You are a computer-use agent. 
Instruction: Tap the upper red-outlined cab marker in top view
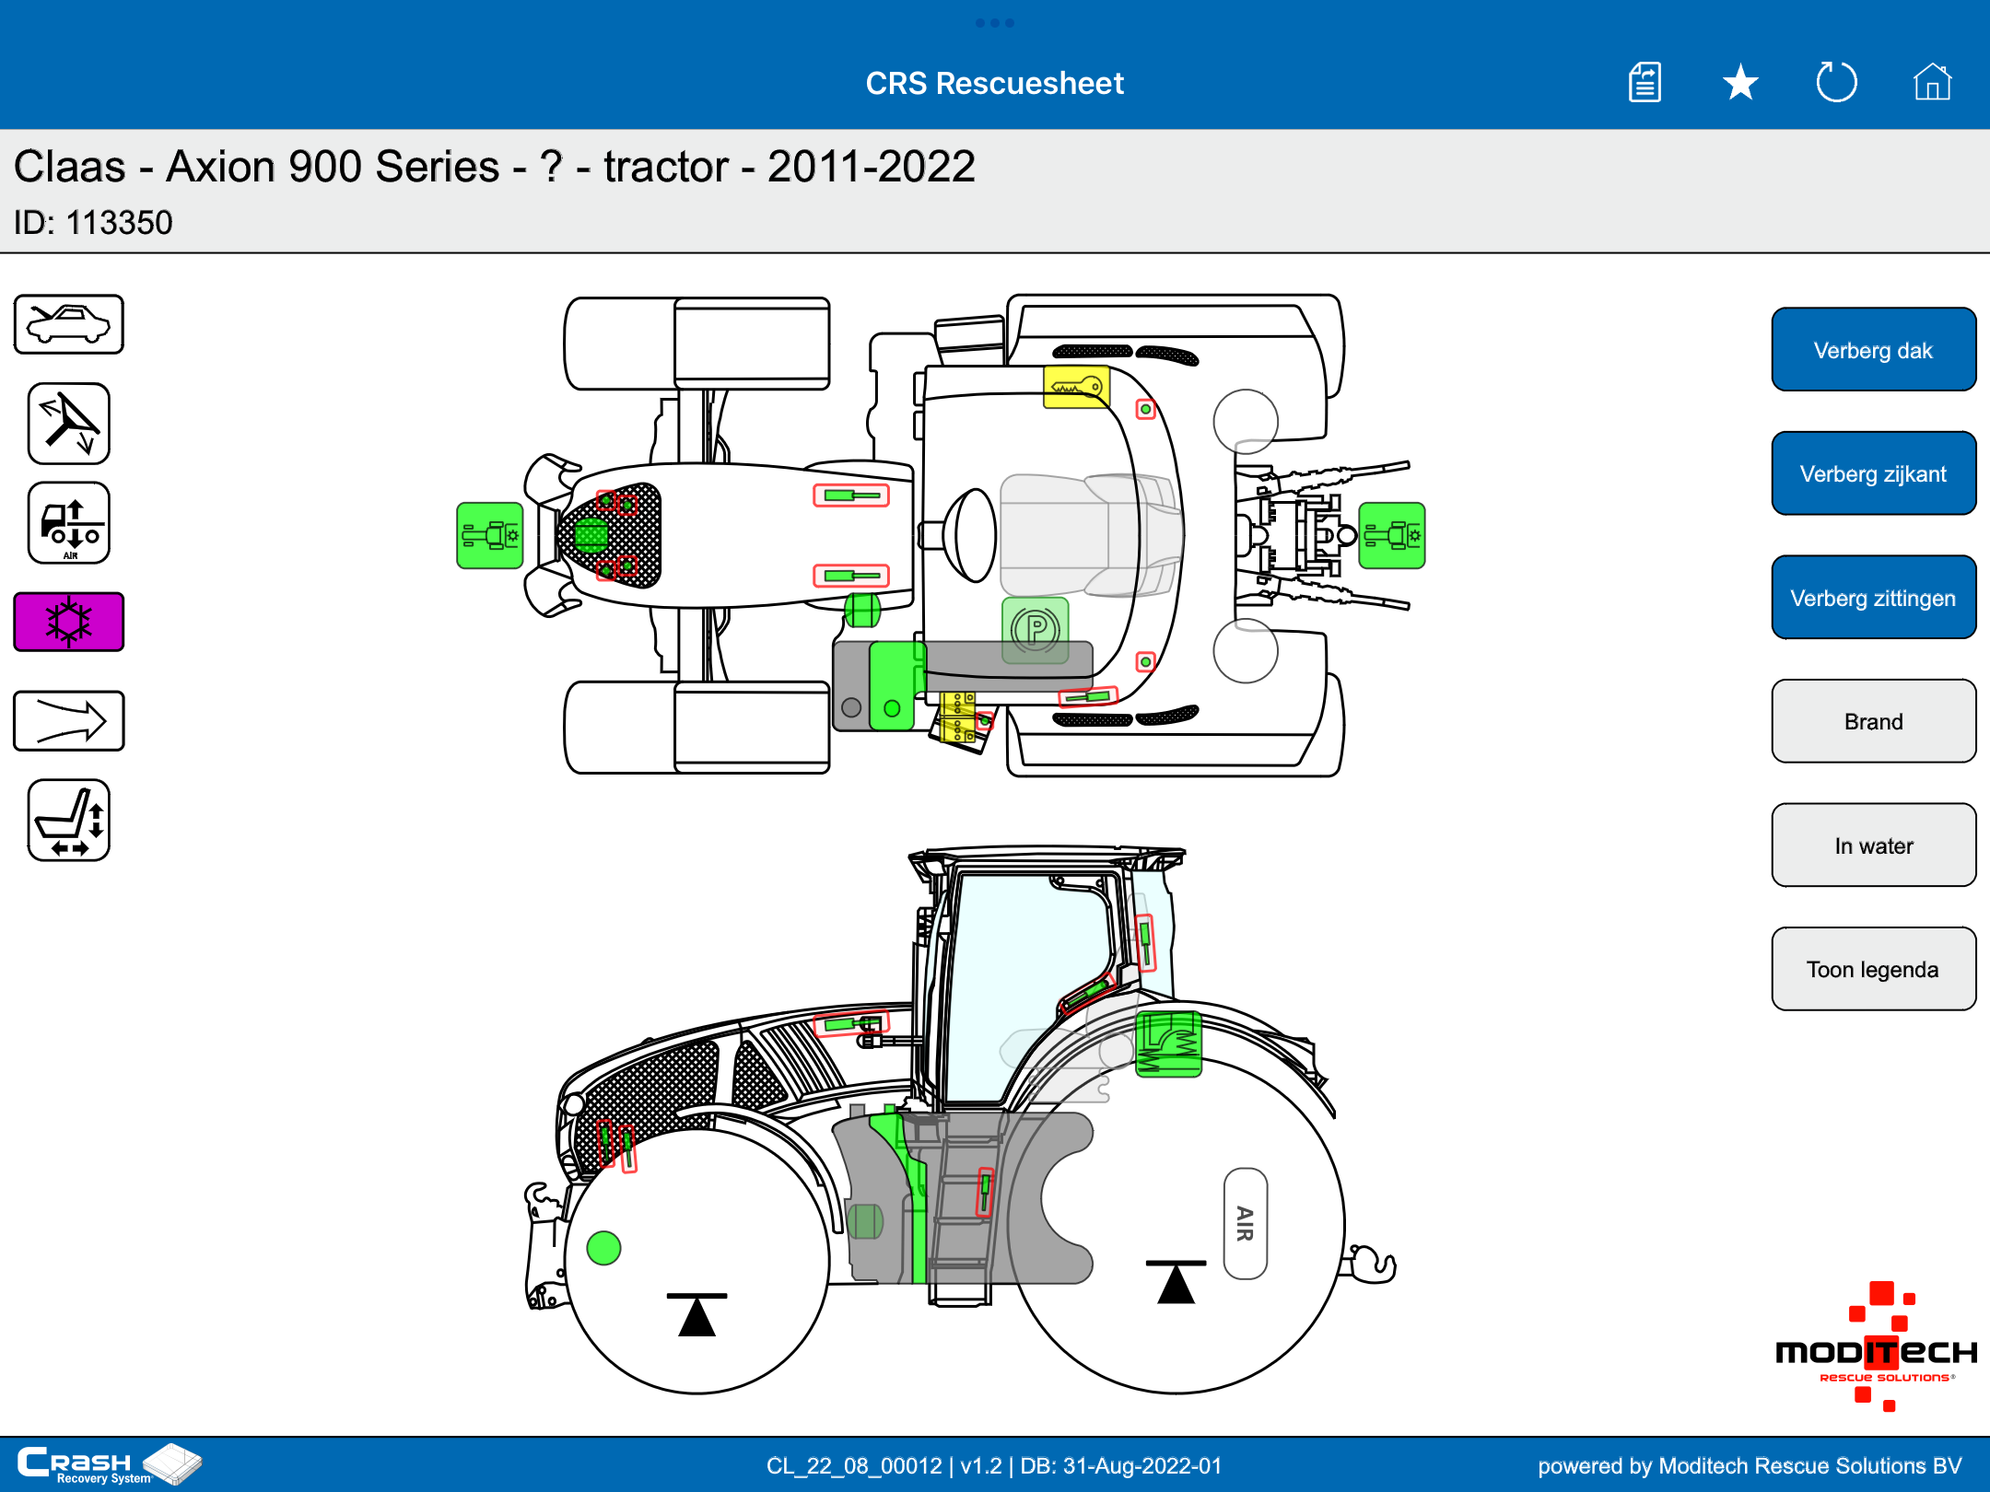tap(1145, 409)
